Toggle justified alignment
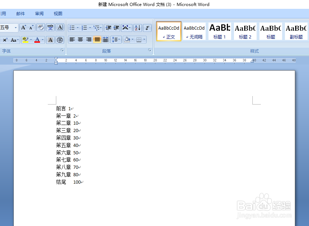The height and width of the screenshot is (226, 309). point(97,40)
